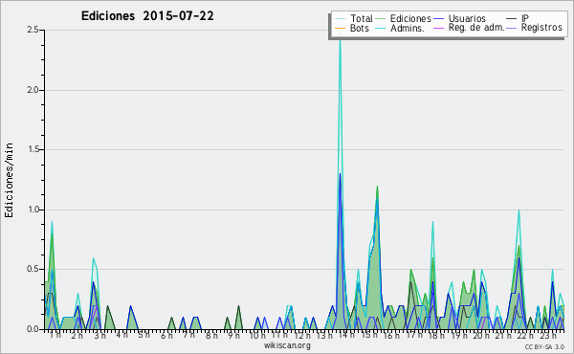Click the '12 h' x-axis label
The width and height of the screenshot is (574, 354).
point(302,335)
